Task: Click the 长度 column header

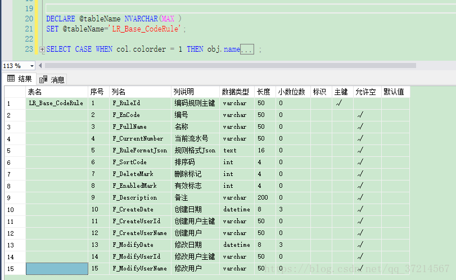Action: coord(265,92)
